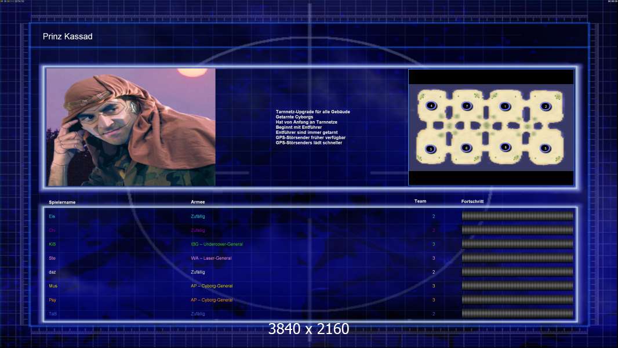
Task: Select player name TaS
Action: click(53, 314)
